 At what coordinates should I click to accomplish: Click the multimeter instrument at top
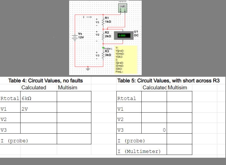[x=123, y=8]
